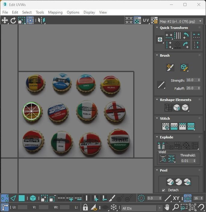Viewport: 206px width, 212px height.
Task: Uncheck the Detach checkbox
Action: 164,190
